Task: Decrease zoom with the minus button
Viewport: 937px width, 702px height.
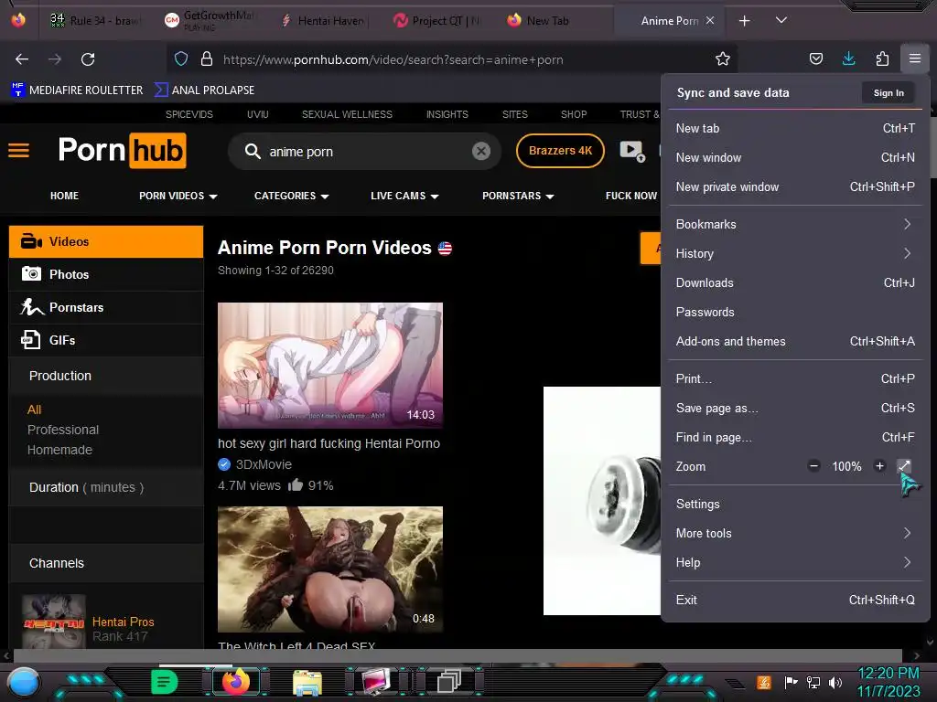Action: (x=813, y=466)
